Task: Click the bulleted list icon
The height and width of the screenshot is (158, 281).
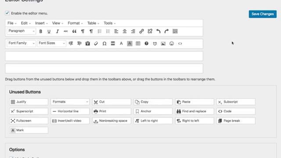Action: click(x=100, y=31)
